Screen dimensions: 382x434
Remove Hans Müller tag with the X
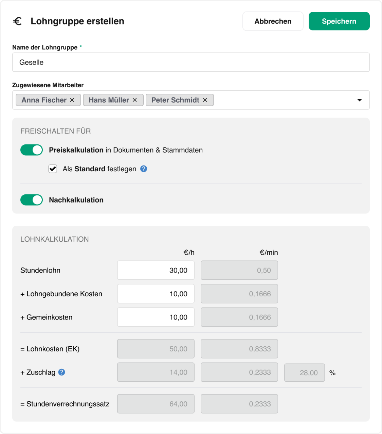tap(135, 100)
